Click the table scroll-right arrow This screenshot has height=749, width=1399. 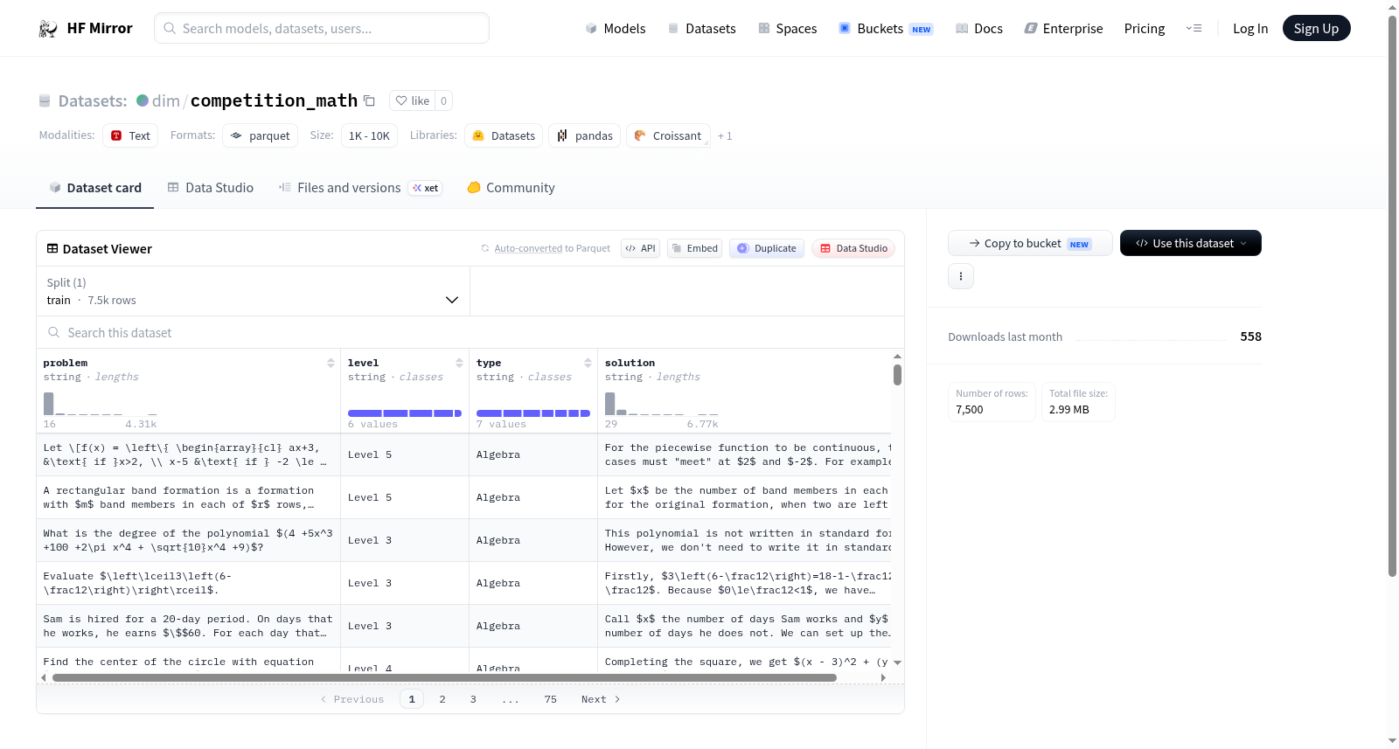883,677
